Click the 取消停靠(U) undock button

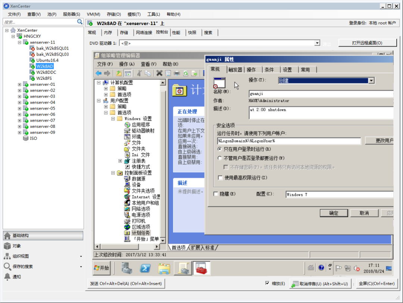pyautogui.click(x=320, y=284)
